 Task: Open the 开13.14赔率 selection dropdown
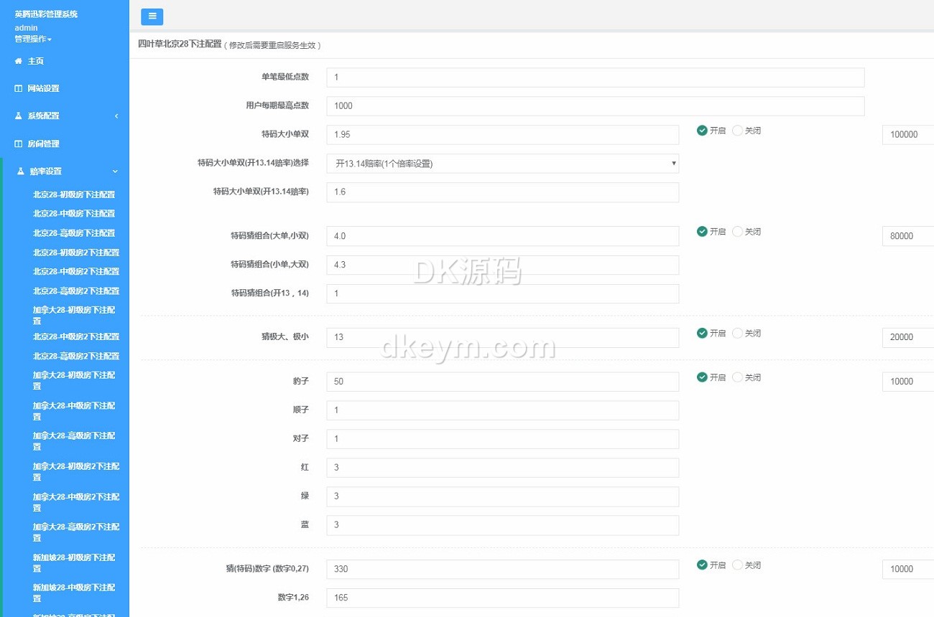pyautogui.click(x=502, y=164)
